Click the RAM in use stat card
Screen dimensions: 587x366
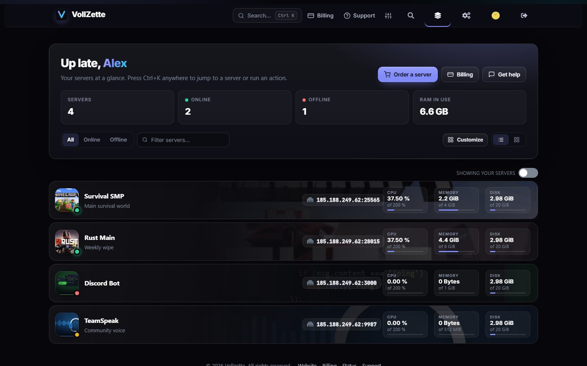click(470, 107)
